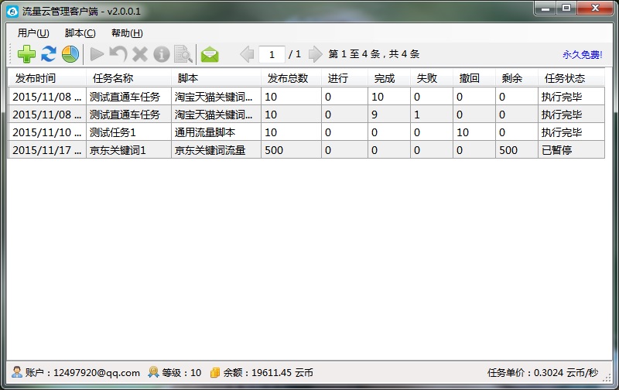The width and height of the screenshot is (619, 390).
Task: Click the failed count 1 cell
Action: [432, 115]
